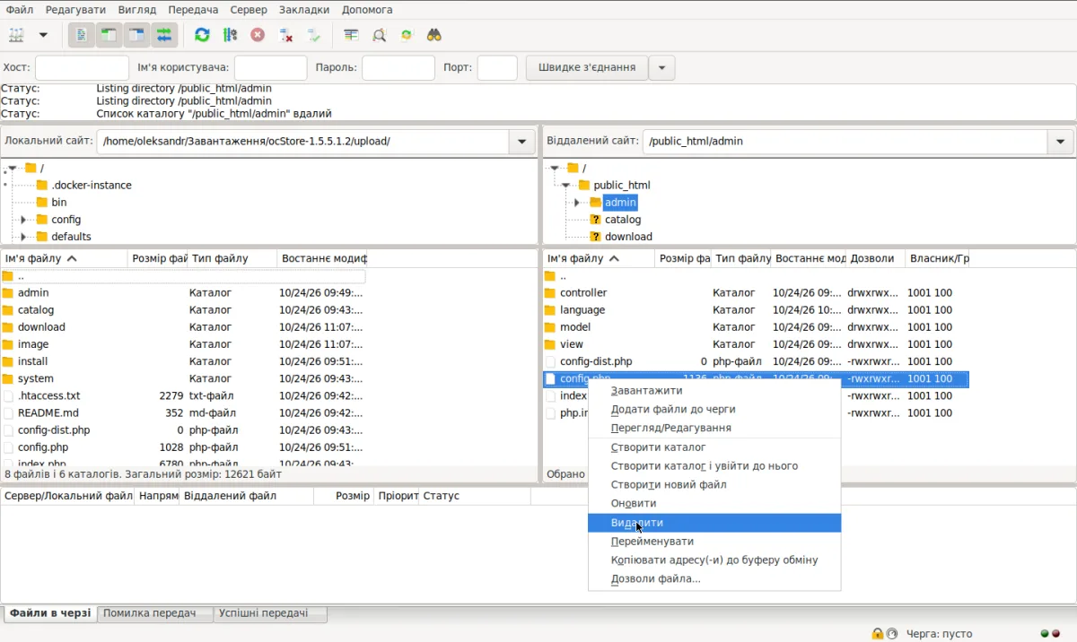Screen dimensions: 1077x642
Task: Choose Перейменувати in the context menu
Action: pyautogui.click(x=714, y=542)
